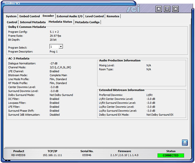This screenshot has width=195, height=163.
Task: Click the AC-3 Metadata heading
Action: (19, 58)
